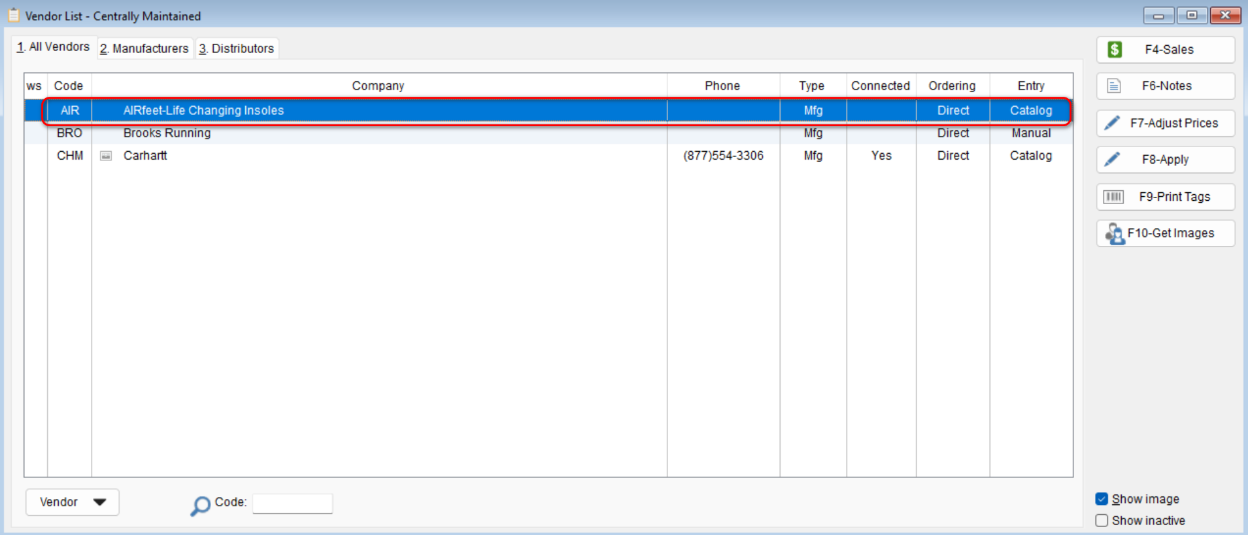
Task: Click F10-Get Images button label
Action: (1171, 233)
